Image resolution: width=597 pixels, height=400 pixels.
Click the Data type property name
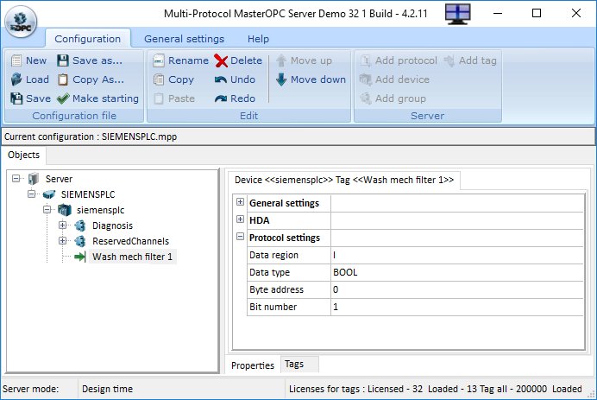(x=269, y=272)
